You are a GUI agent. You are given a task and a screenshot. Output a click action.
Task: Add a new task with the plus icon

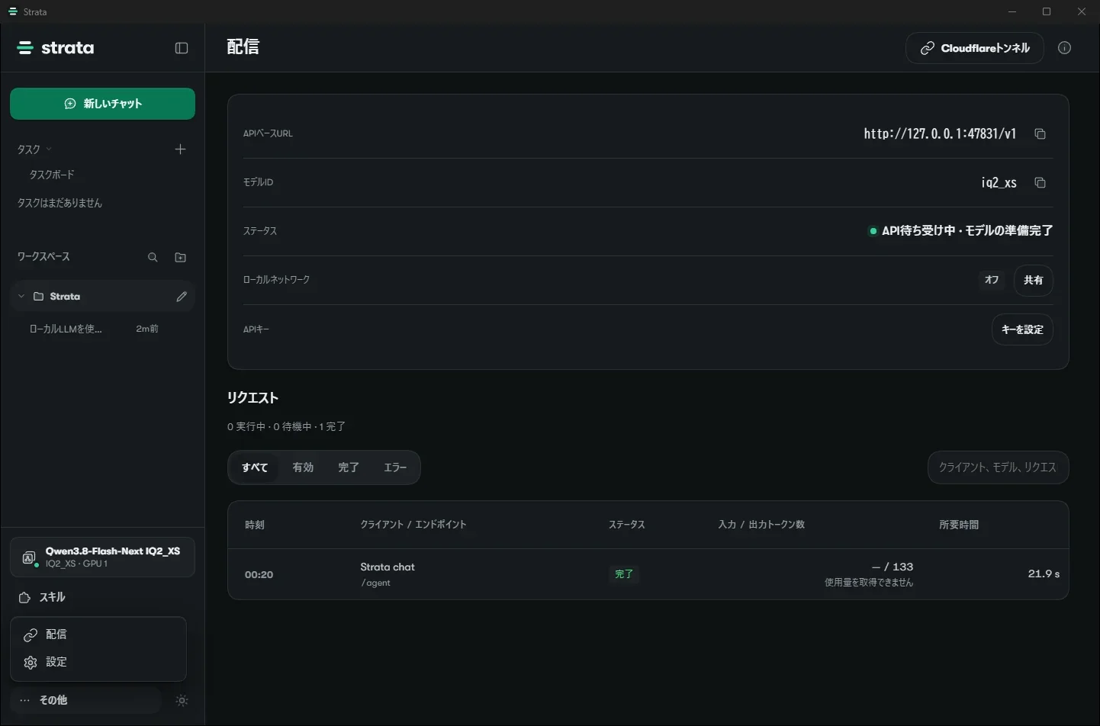[x=180, y=149]
